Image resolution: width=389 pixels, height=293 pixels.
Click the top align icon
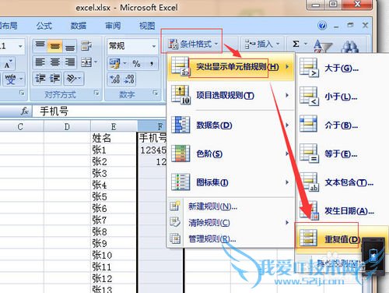pyautogui.click(x=40, y=46)
